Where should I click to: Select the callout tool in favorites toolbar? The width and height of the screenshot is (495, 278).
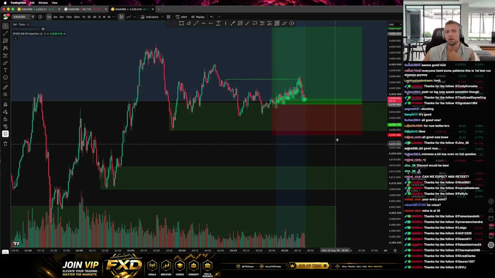pyautogui.click(x=255, y=23)
